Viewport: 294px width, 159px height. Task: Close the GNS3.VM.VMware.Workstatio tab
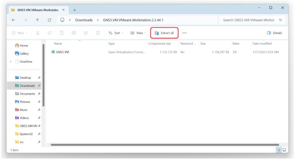(x=64, y=10)
